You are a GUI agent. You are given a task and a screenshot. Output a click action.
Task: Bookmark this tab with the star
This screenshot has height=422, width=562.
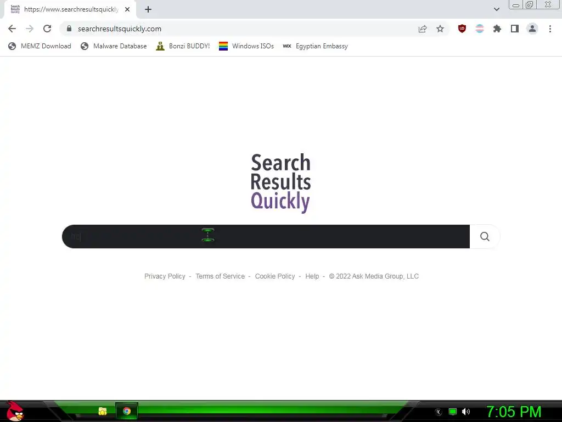[x=440, y=29]
